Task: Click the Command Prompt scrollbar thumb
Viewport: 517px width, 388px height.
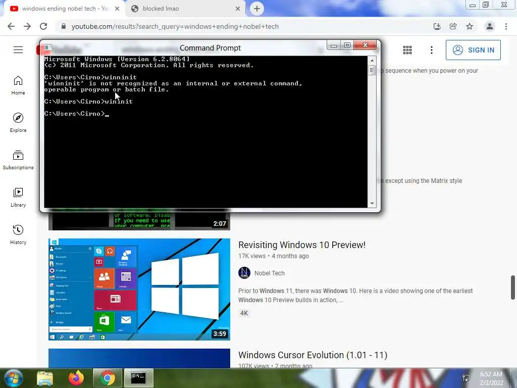Action: click(372, 70)
